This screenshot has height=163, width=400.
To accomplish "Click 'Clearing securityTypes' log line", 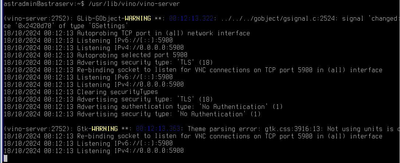I will 81,92.
